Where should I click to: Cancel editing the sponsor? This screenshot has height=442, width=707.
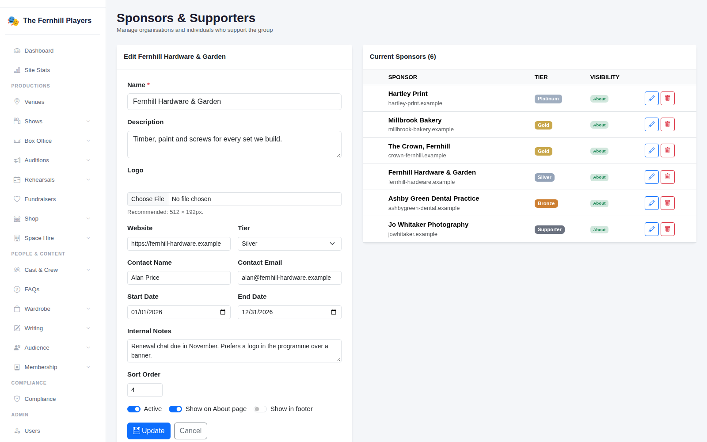tap(190, 431)
